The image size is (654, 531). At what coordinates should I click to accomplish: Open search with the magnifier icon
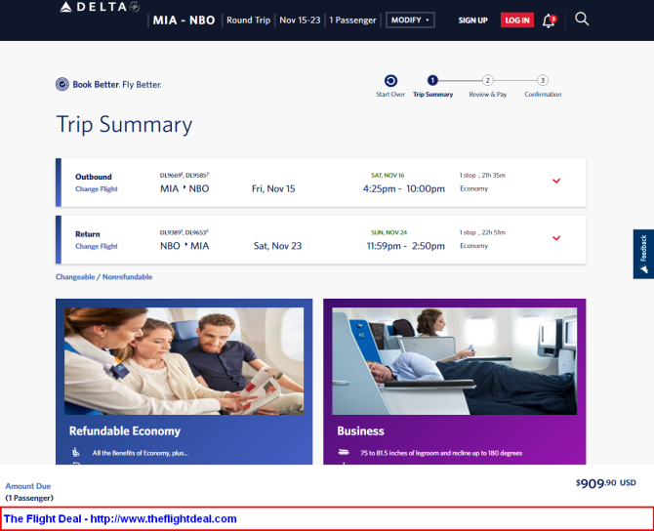[x=582, y=19]
